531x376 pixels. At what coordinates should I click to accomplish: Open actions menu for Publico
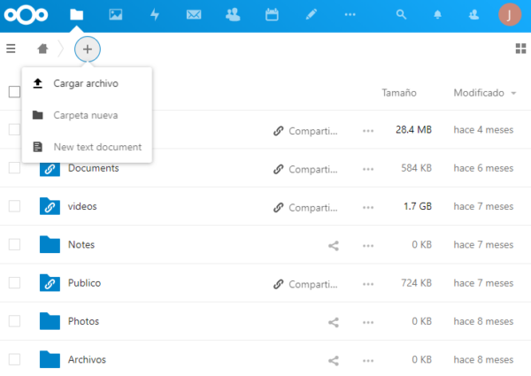point(368,284)
